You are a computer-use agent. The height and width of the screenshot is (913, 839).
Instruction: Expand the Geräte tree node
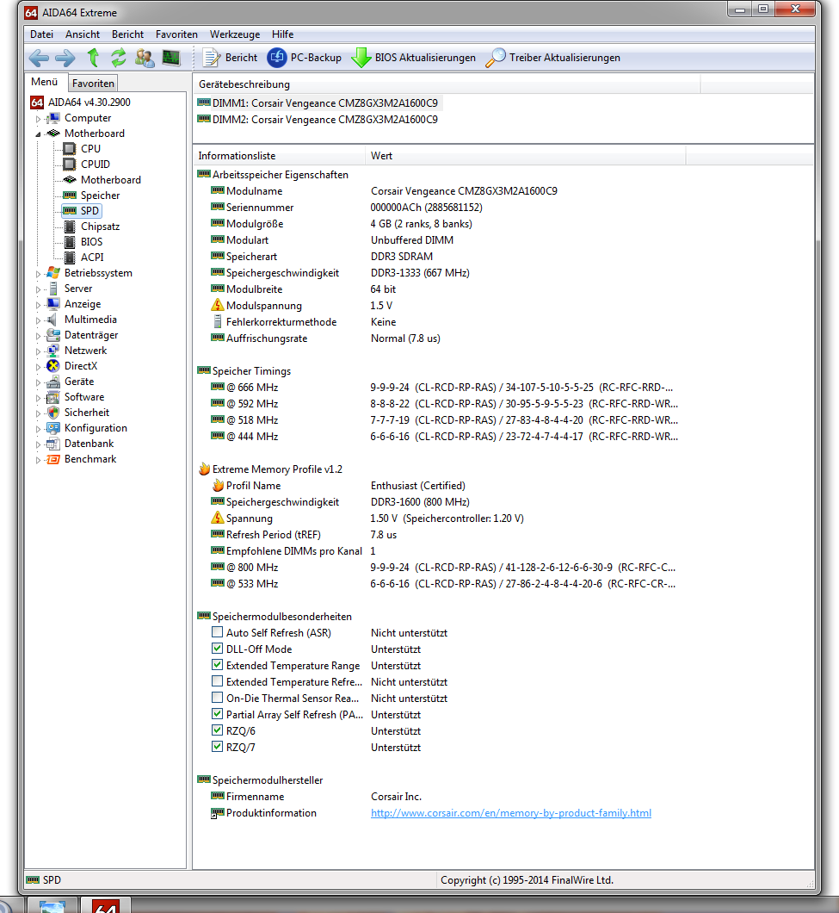click(x=39, y=382)
